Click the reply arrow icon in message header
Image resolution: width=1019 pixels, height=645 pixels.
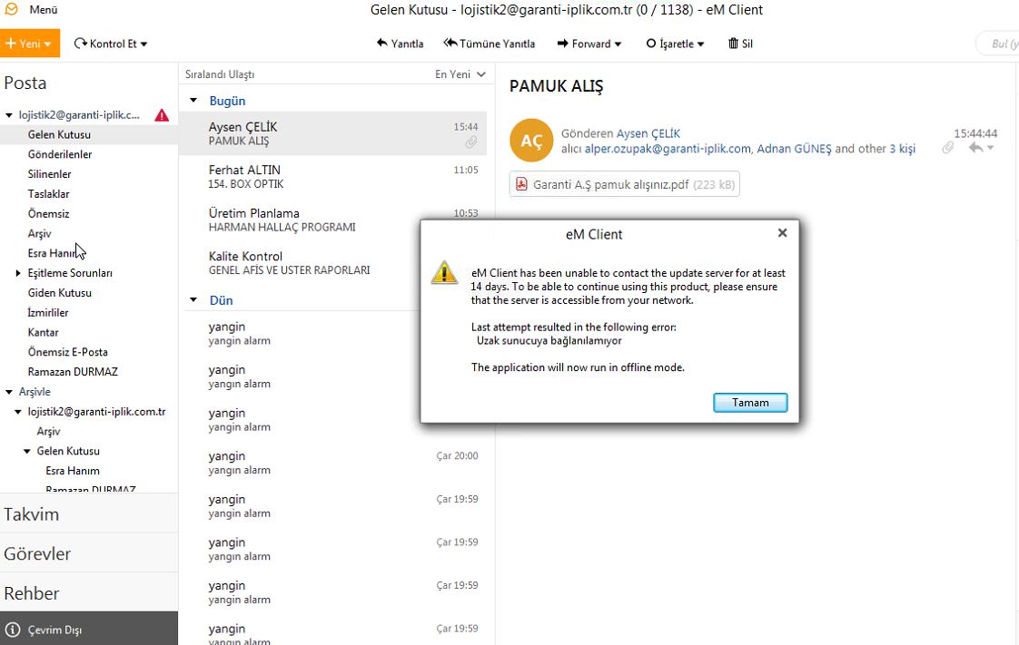point(975,148)
